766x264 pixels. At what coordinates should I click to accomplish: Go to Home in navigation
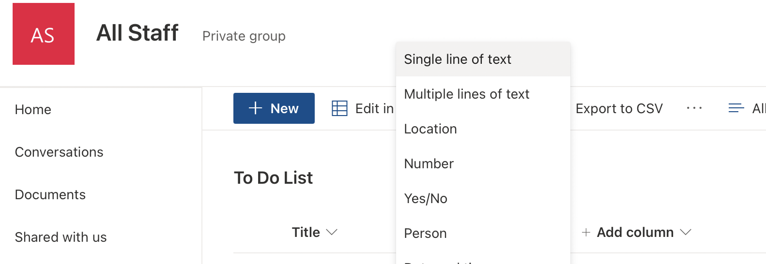pyautogui.click(x=33, y=110)
